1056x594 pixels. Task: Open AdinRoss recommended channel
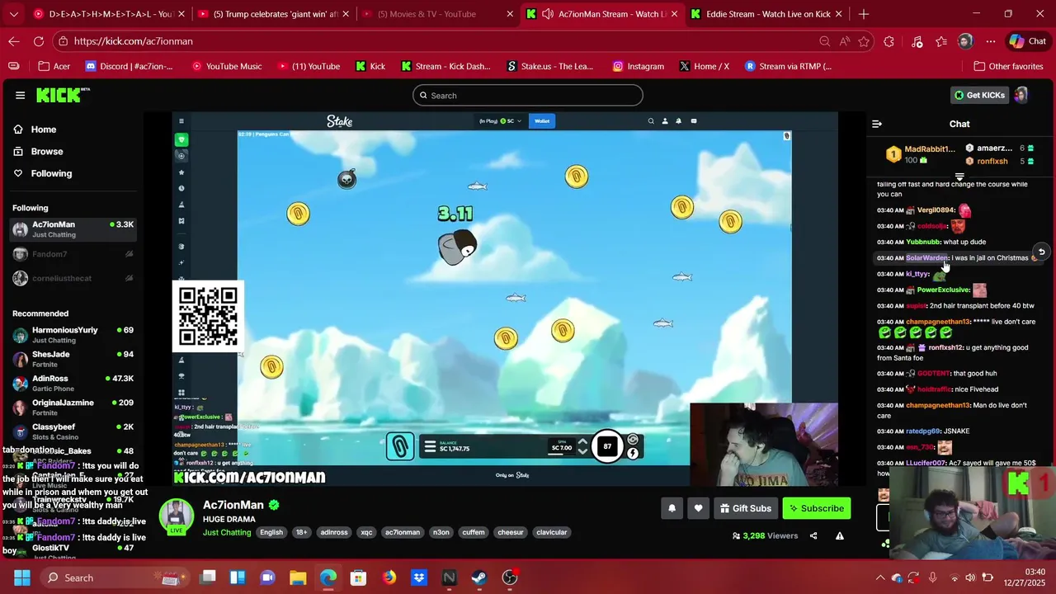(x=73, y=383)
